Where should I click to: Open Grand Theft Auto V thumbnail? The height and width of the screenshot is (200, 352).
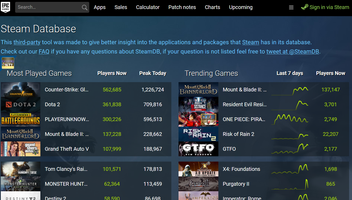point(21,149)
